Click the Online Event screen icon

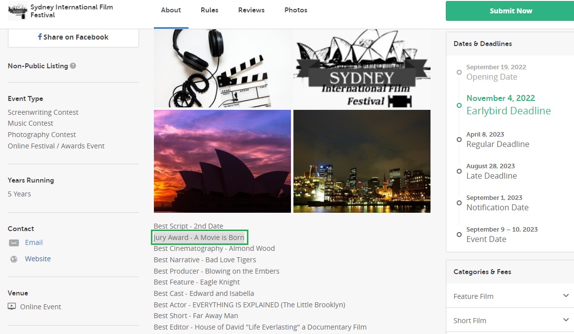tap(12, 307)
